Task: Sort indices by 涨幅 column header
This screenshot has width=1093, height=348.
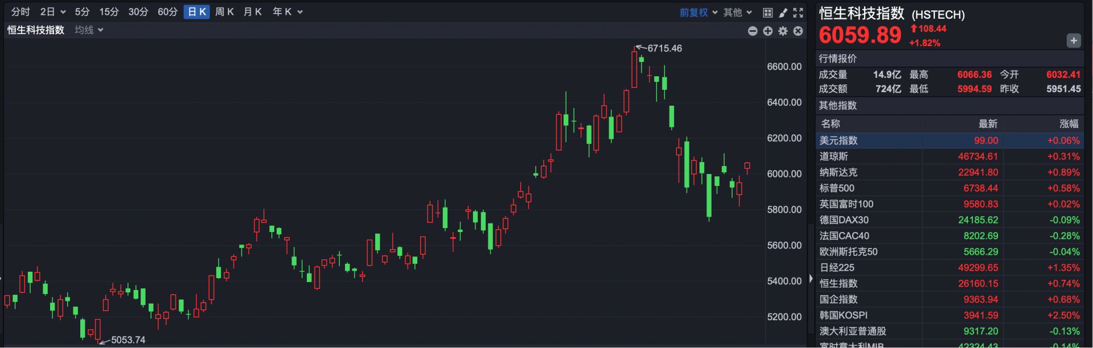Action: click(x=1069, y=124)
